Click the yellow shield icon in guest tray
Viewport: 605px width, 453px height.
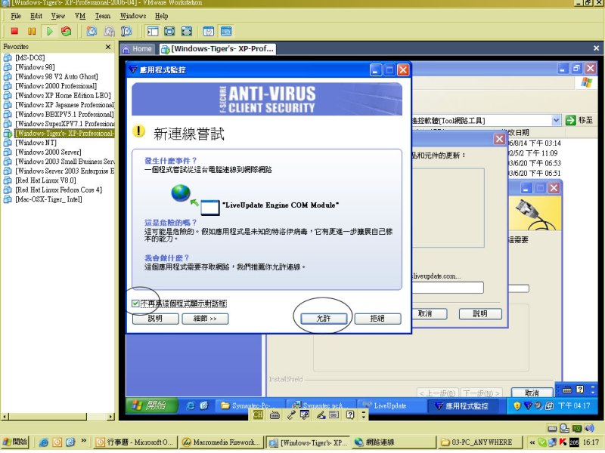[517, 405]
